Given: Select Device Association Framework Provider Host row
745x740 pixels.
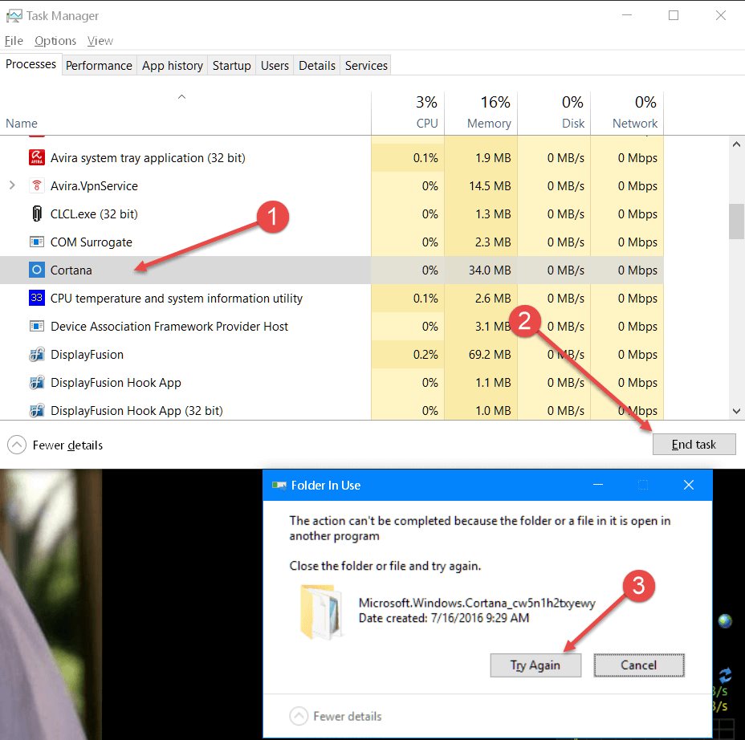Looking at the screenshot, I should 332,327.
